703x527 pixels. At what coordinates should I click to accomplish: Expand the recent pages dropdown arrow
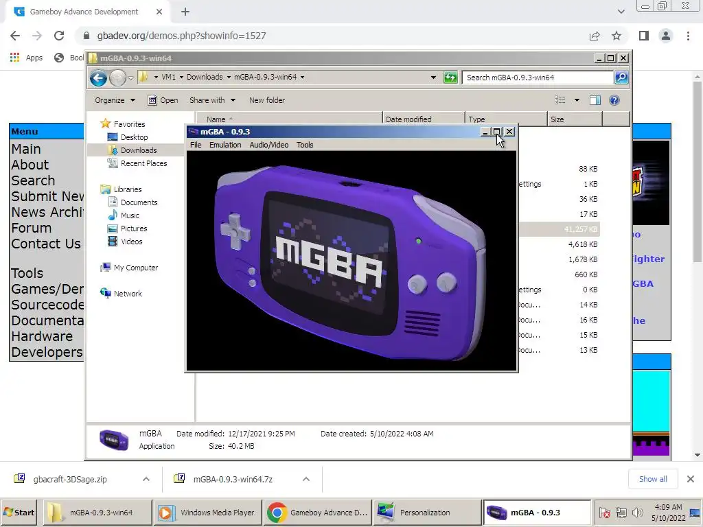(x=130, y=78)
